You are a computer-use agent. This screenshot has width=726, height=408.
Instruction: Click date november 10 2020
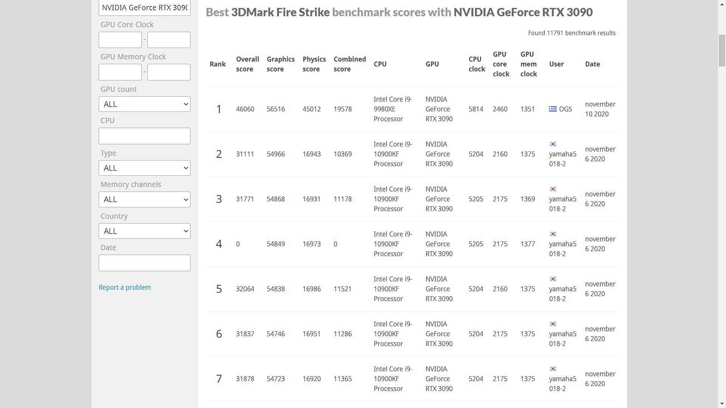(600, 109)
